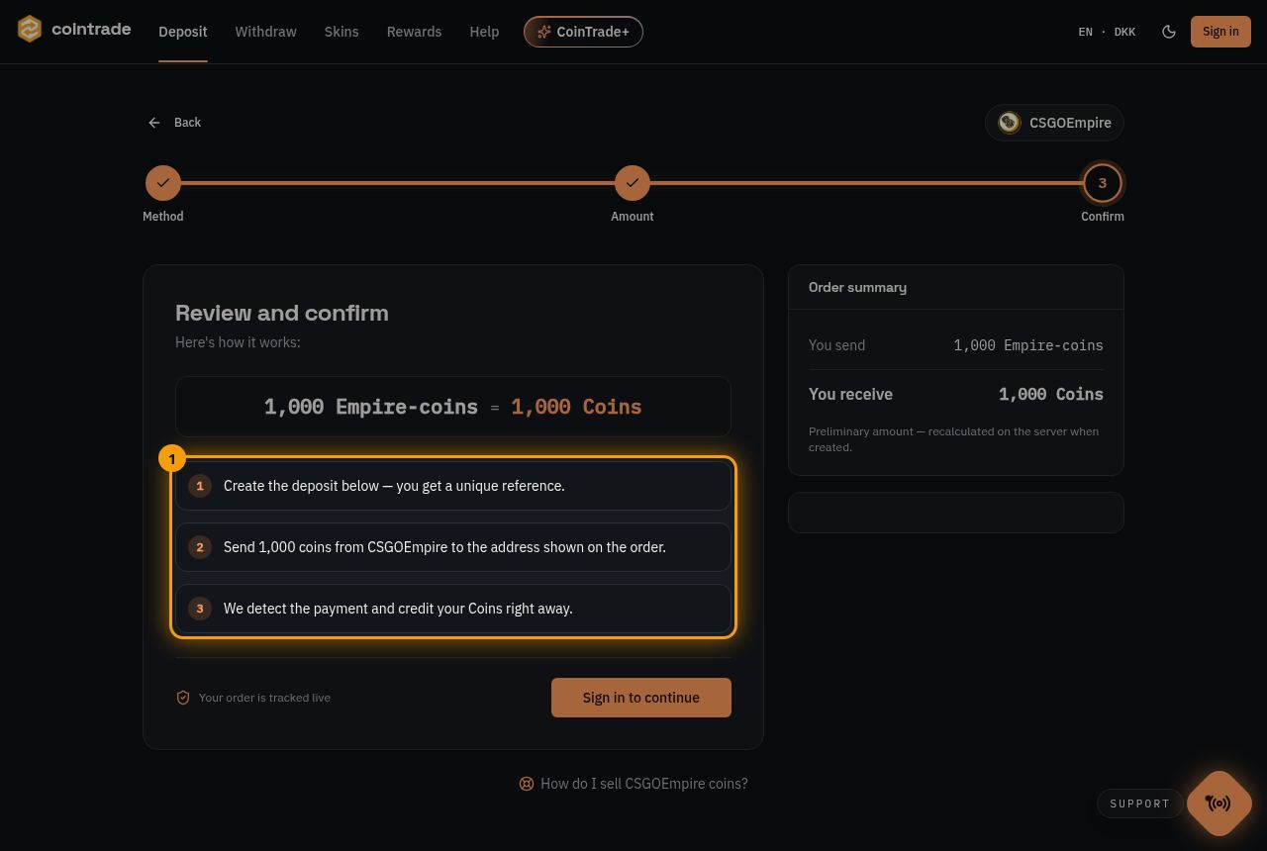Click the You send amount in summary
Image resolution: width=1267 pixels, height=851 pixels.
coord(1028,345)
